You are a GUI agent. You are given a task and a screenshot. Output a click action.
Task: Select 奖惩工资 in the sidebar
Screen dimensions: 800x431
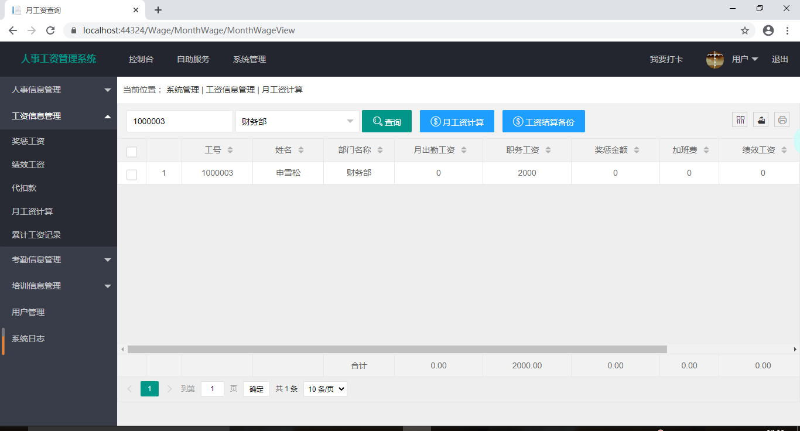tap(59, 141)
